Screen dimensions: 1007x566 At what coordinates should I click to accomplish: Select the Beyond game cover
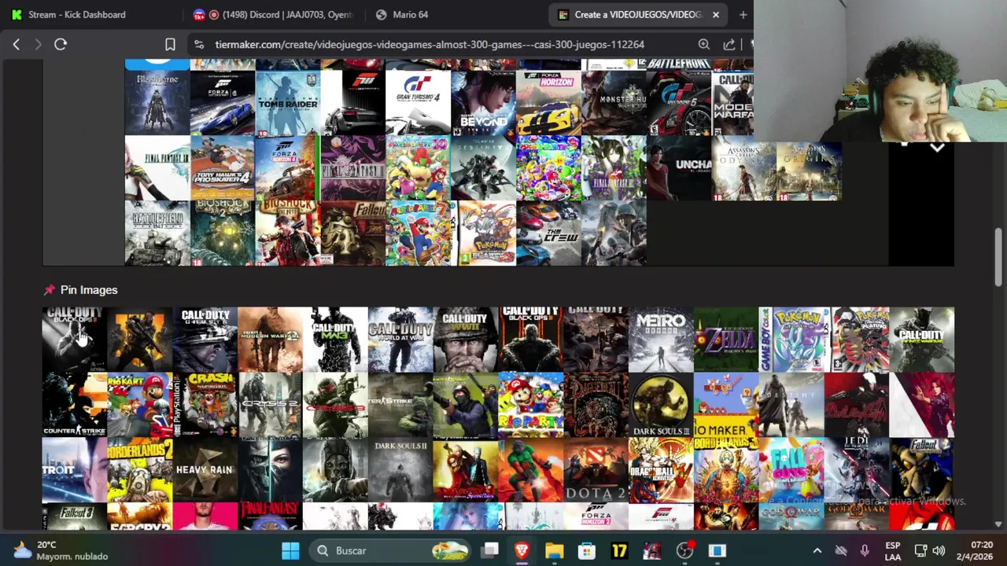[483, 103]
